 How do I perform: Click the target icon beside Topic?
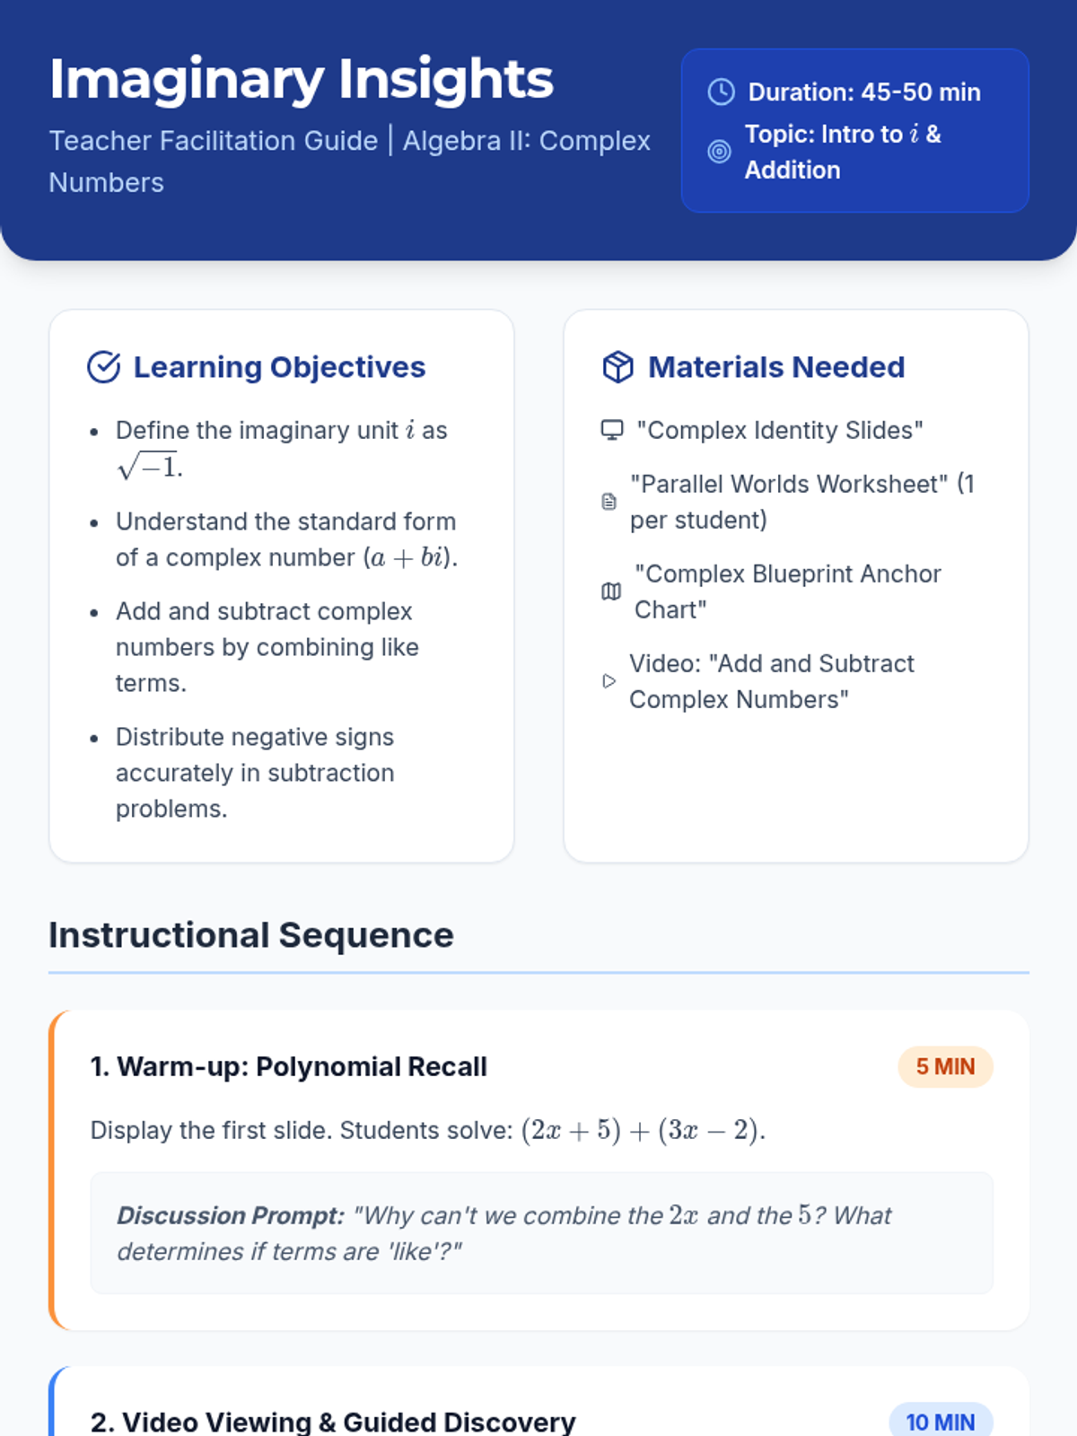[719, 152]
